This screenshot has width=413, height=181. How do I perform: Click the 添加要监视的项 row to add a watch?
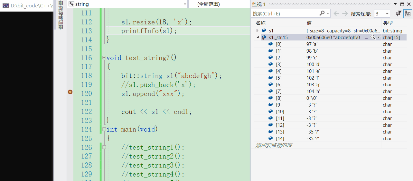274,145
